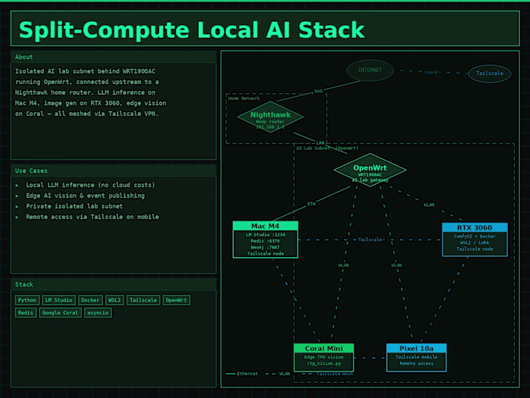Click 'Tailscale mobile' in Pixel 10a box
Image resolution: width=530 pixels, height=398 pixels.
click(416, 357)
